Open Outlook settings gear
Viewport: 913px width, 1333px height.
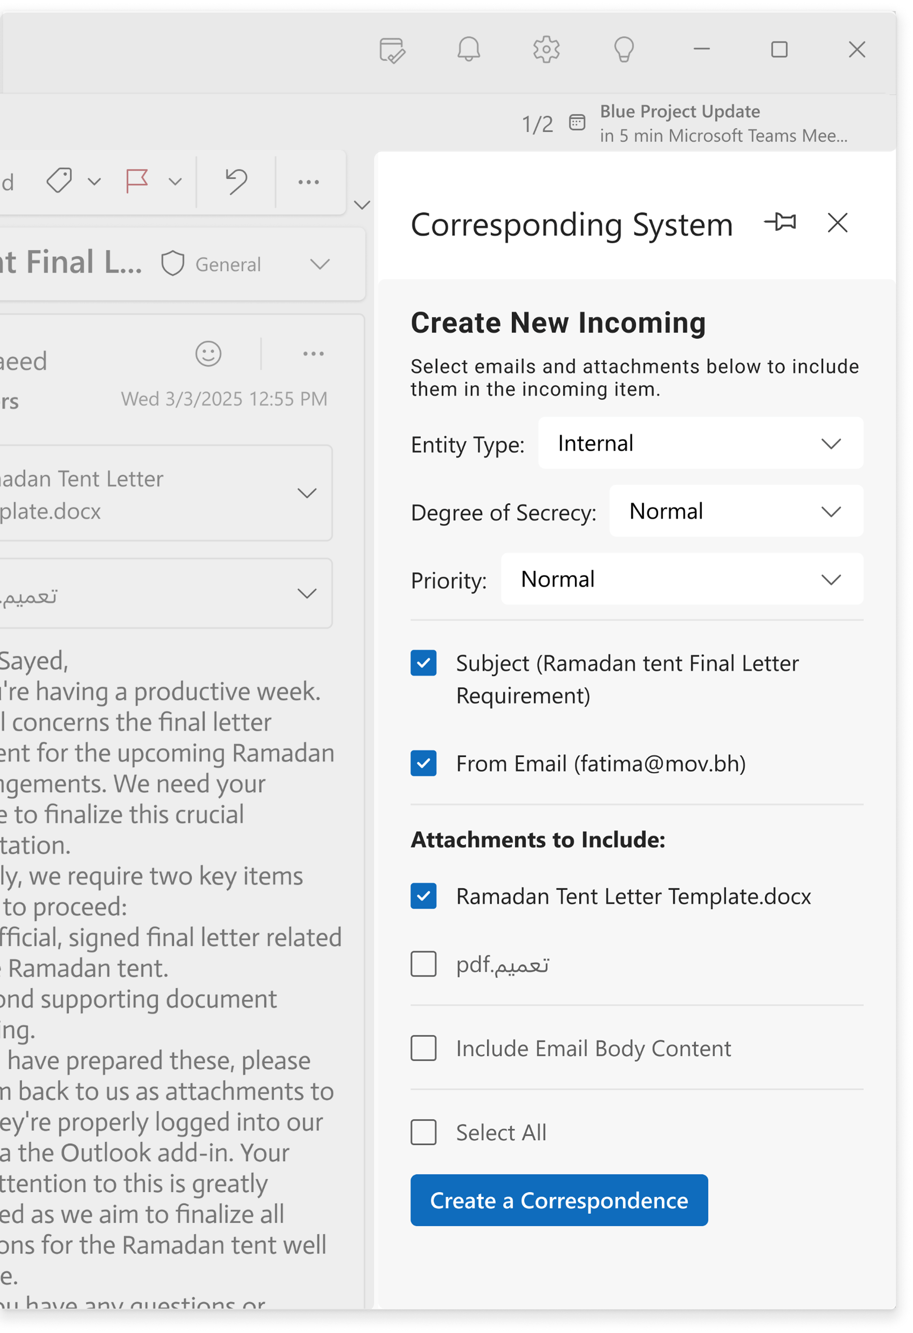tap(546, 49)
